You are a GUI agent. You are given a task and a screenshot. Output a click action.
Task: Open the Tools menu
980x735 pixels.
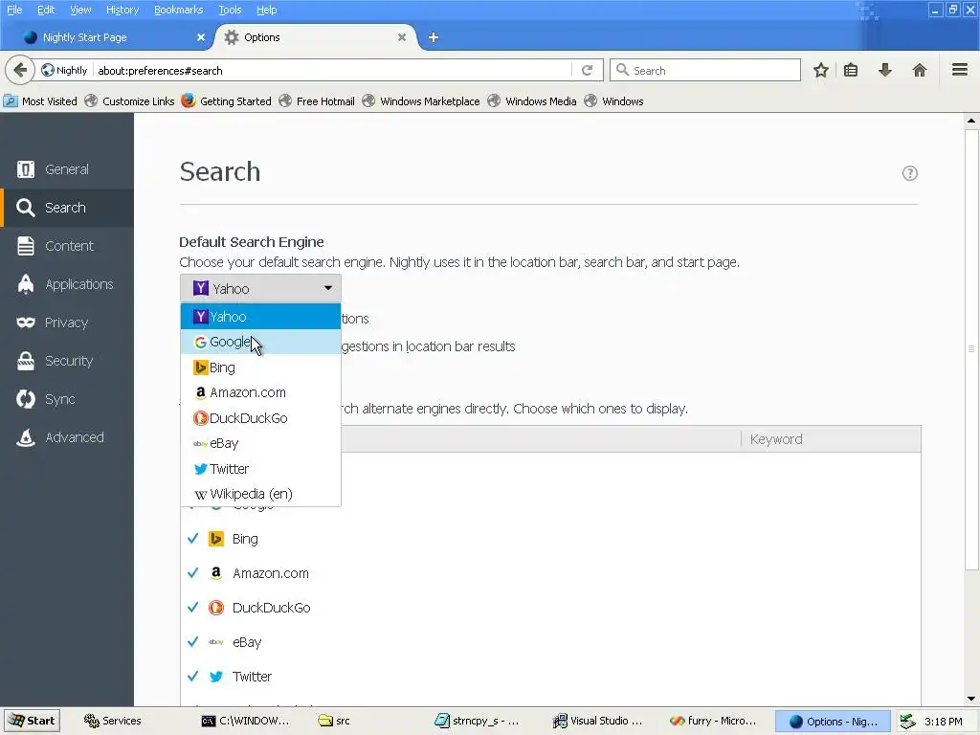(230, 10)
